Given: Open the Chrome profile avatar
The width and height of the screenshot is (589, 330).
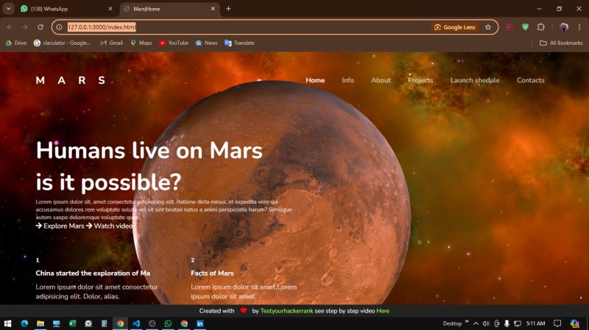Looking at the screenshot, I should [564, 27].
